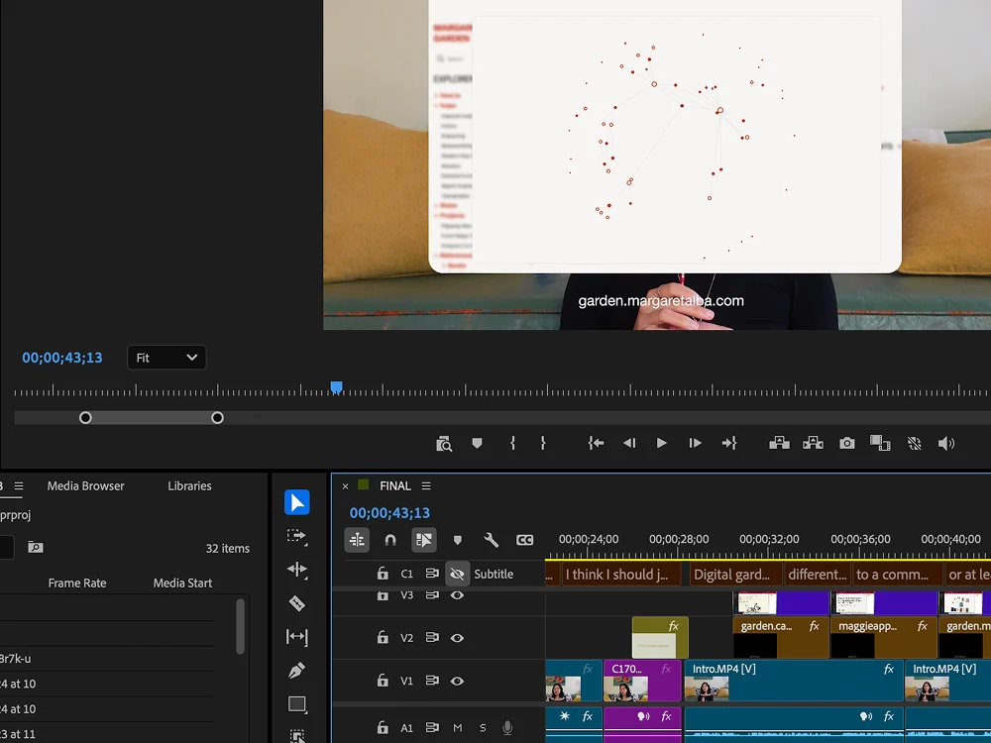
Task: Click Project panel vertical scrollbar
Action: (x=240, y=626)
